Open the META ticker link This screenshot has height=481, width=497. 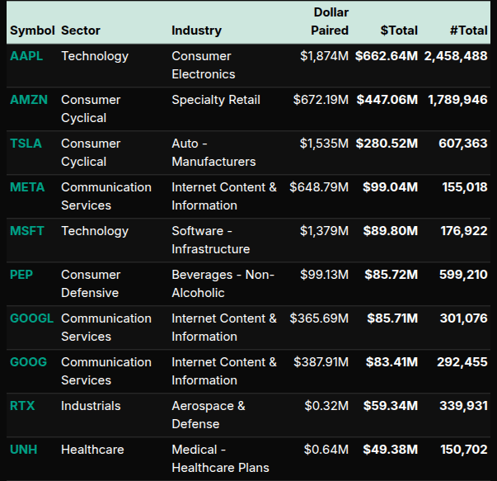[27, 187]
